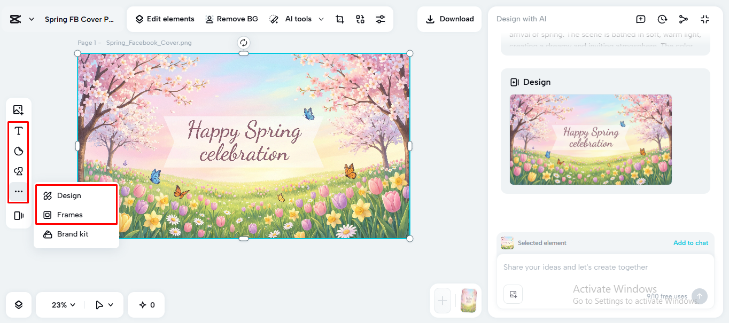Click the Design preview thumbnail in chat
The height and width of the screenshot is (323, 729).
[x=591, y=140]
